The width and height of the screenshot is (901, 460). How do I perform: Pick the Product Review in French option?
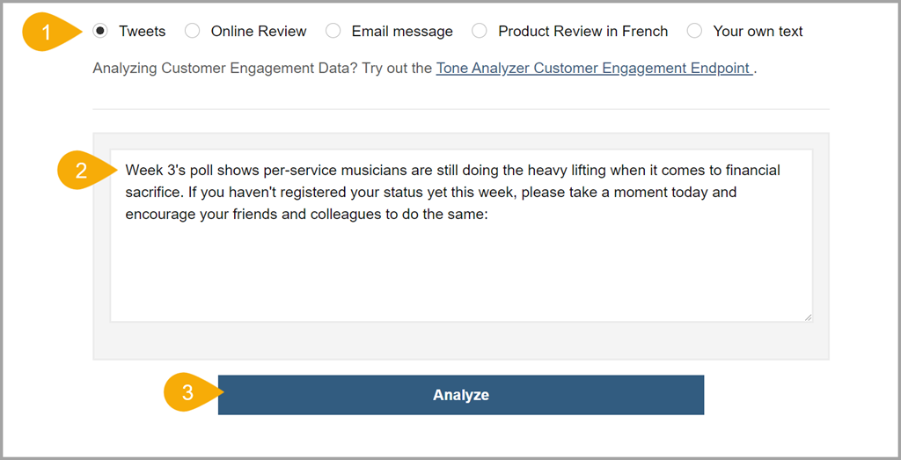[x=480, y=31]
